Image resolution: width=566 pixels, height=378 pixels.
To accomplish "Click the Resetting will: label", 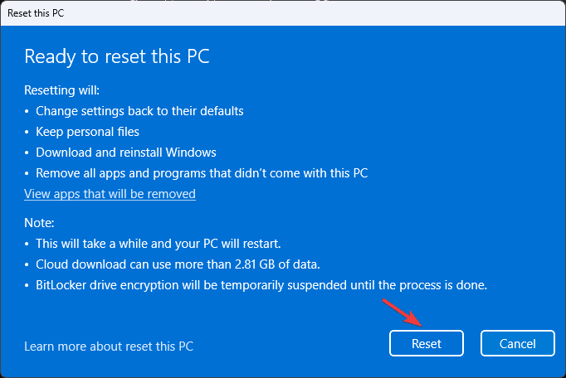I will click(67, 90).
